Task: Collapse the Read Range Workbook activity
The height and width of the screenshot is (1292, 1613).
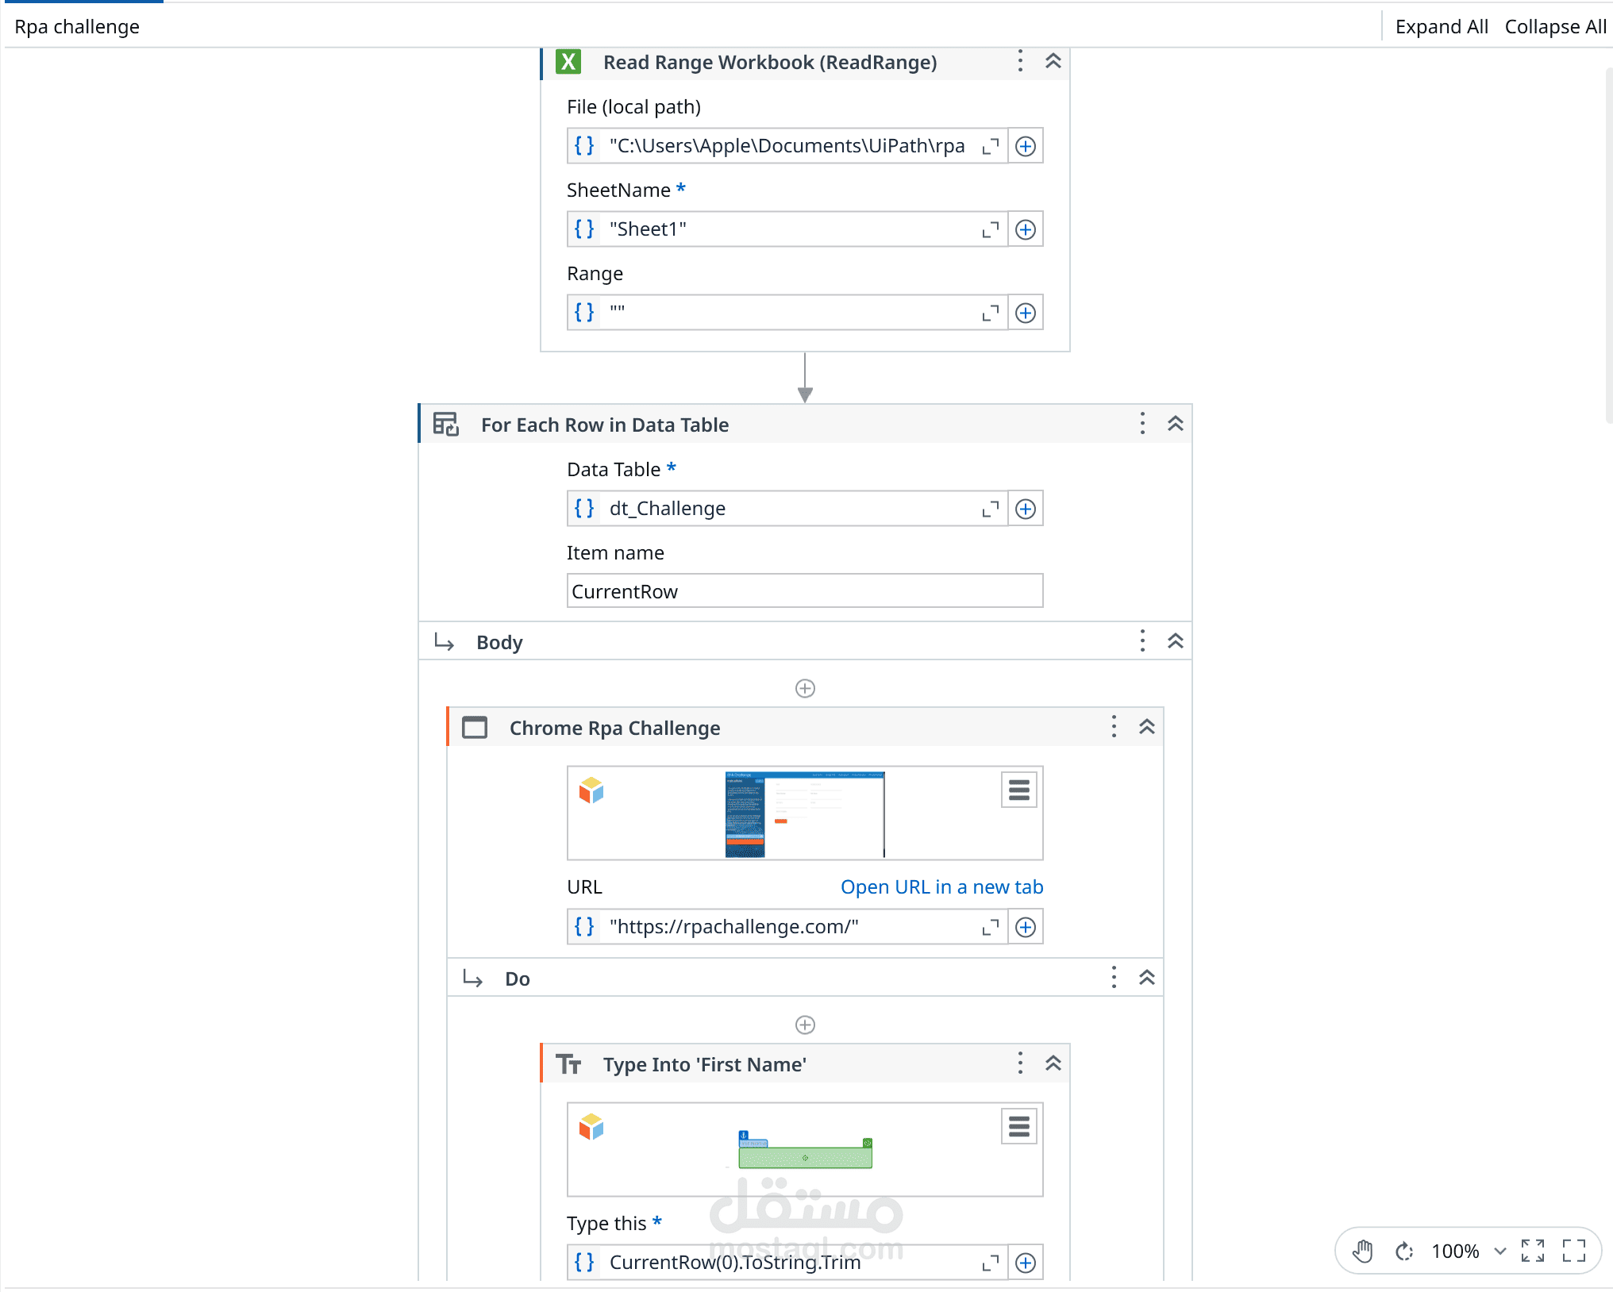Action: tap(1053, 61)
